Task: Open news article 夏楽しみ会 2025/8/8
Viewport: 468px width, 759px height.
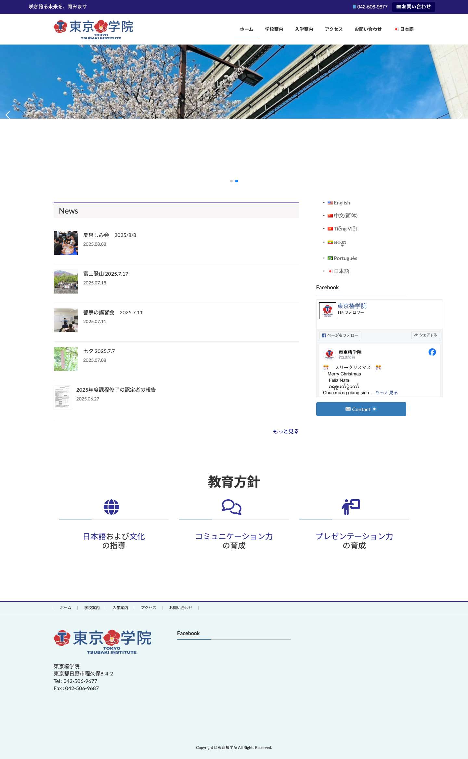Action: coord(110,235)
